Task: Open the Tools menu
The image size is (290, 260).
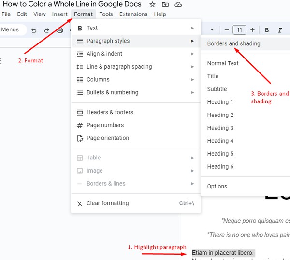Action: (x=106, y=14)
